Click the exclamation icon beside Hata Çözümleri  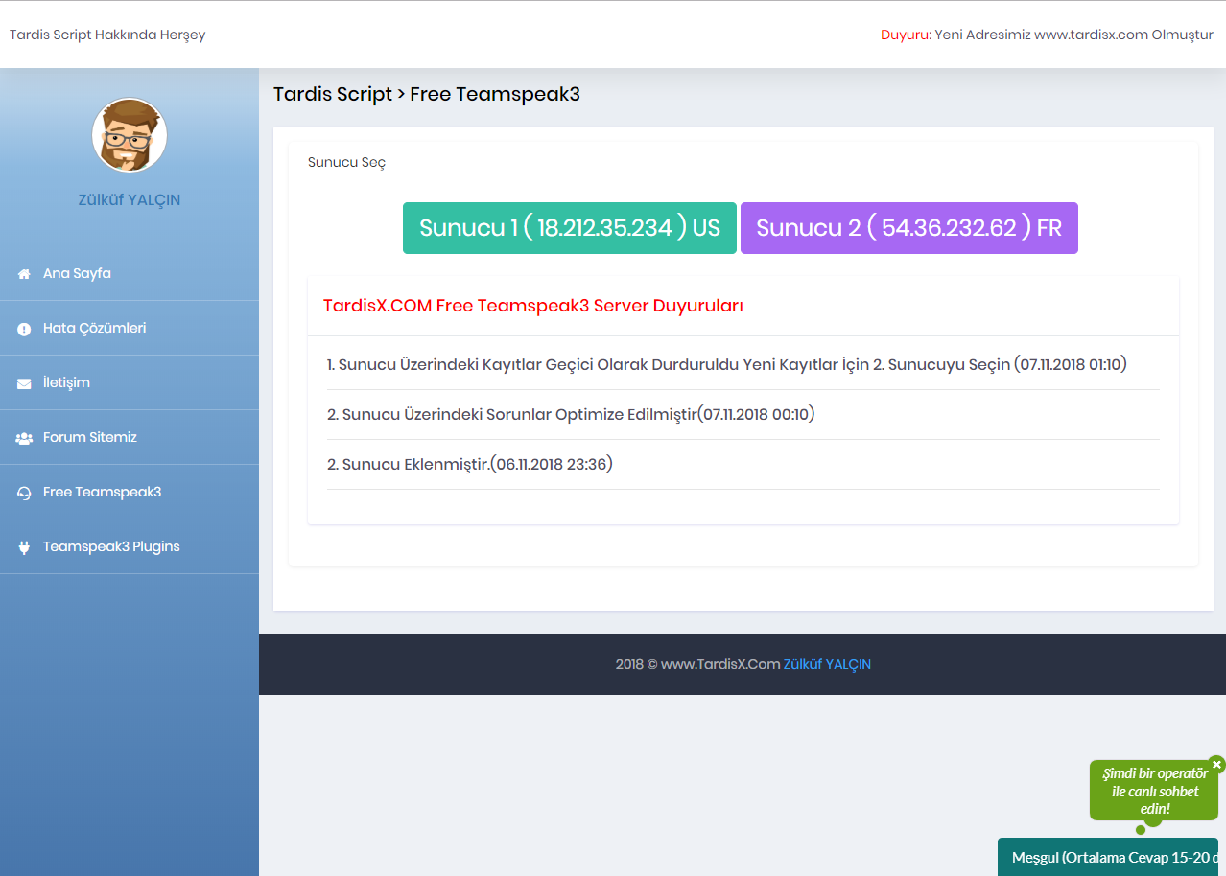[x=24, y=329]
